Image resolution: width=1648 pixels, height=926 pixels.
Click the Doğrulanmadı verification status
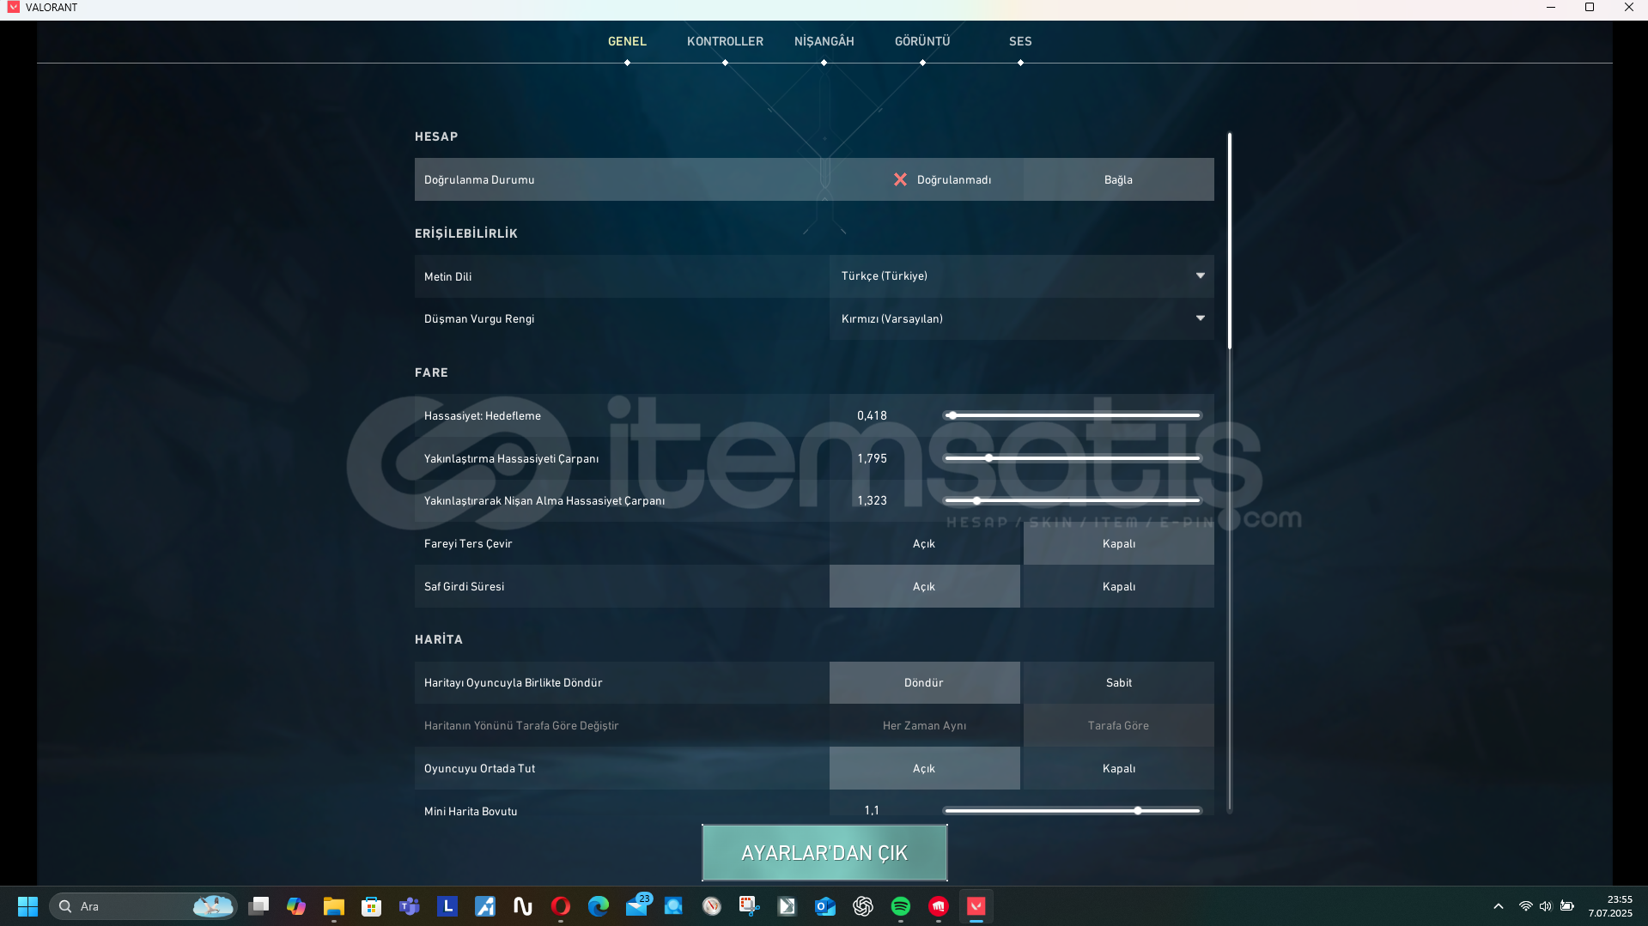pos(942,180)
